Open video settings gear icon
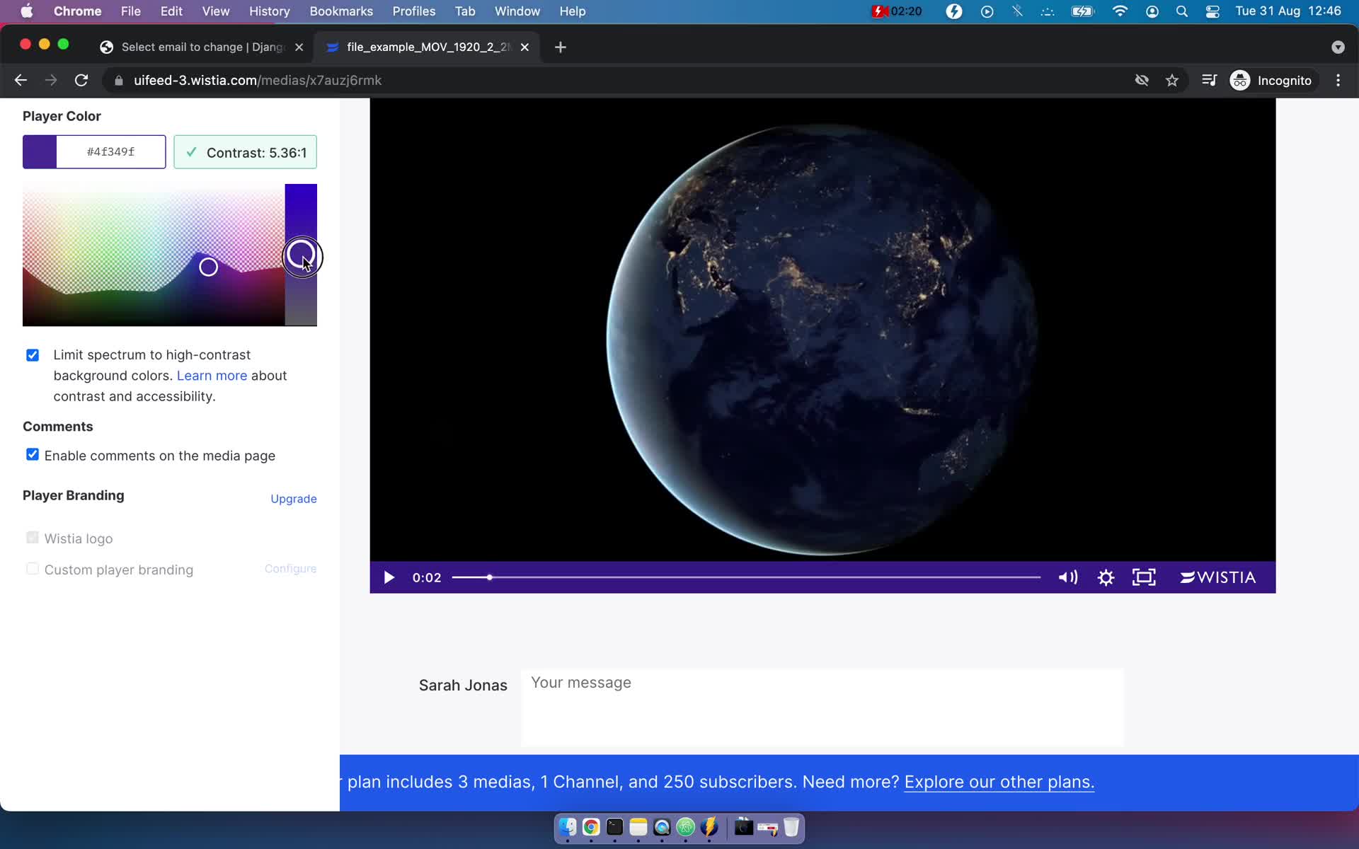 coord(1106,577)
